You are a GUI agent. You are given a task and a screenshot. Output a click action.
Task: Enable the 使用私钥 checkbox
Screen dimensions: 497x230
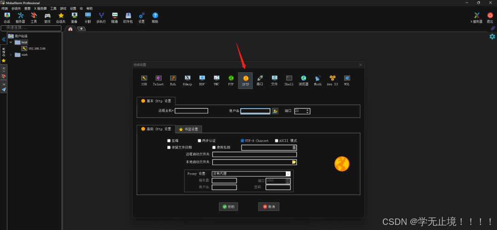(x=214, y=147)
